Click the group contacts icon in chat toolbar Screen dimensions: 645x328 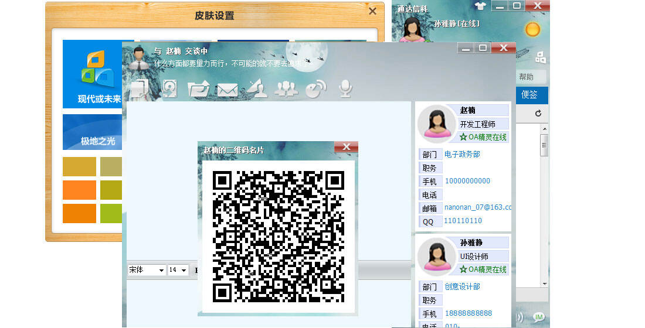point(286,88)
